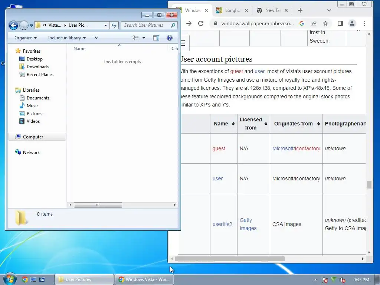Reload the Chrome page
The width and height of the screenshot is (380, 285).
(201, 23)
